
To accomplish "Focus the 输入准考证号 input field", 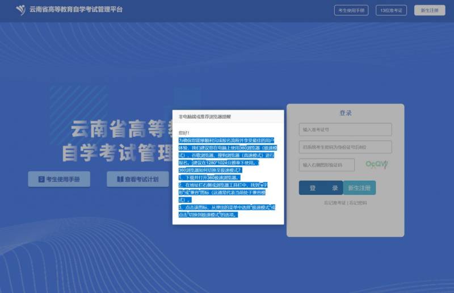I will tap(345, 129).
